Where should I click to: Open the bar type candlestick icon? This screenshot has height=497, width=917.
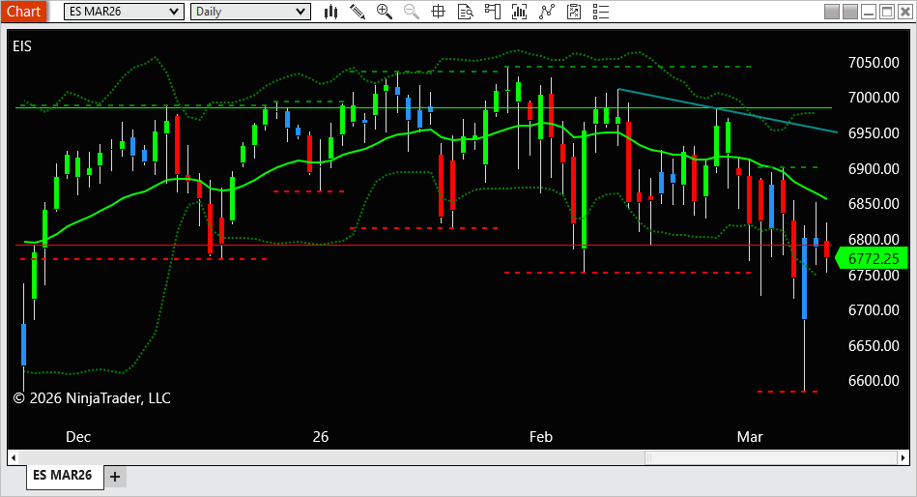click(331, 12)
